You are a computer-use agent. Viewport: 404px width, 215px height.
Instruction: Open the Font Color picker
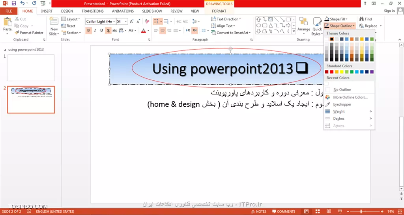pyautogui.click(x=144, y=30)
